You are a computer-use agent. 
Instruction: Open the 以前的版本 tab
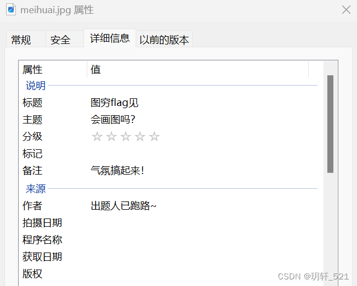click(x=164, y=39)
